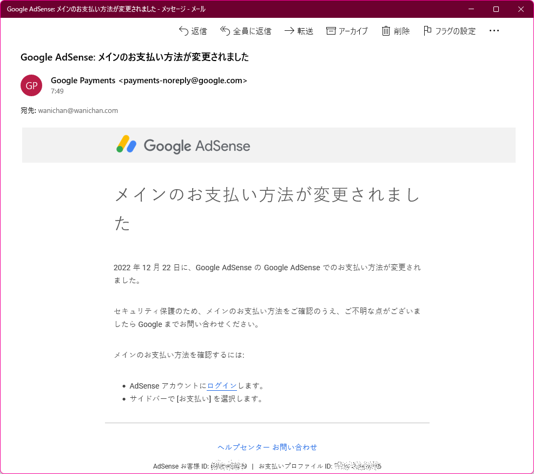Click the サイドバーで [お支払い] bullet text
This screenshot has width=534, height=474.
196,399
